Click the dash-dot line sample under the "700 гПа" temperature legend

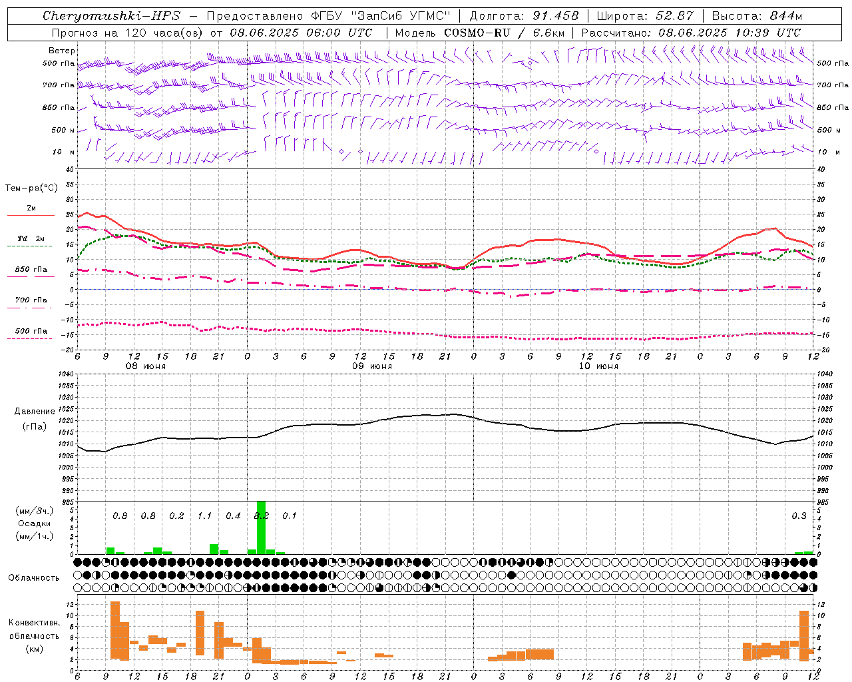coord(30,308)
